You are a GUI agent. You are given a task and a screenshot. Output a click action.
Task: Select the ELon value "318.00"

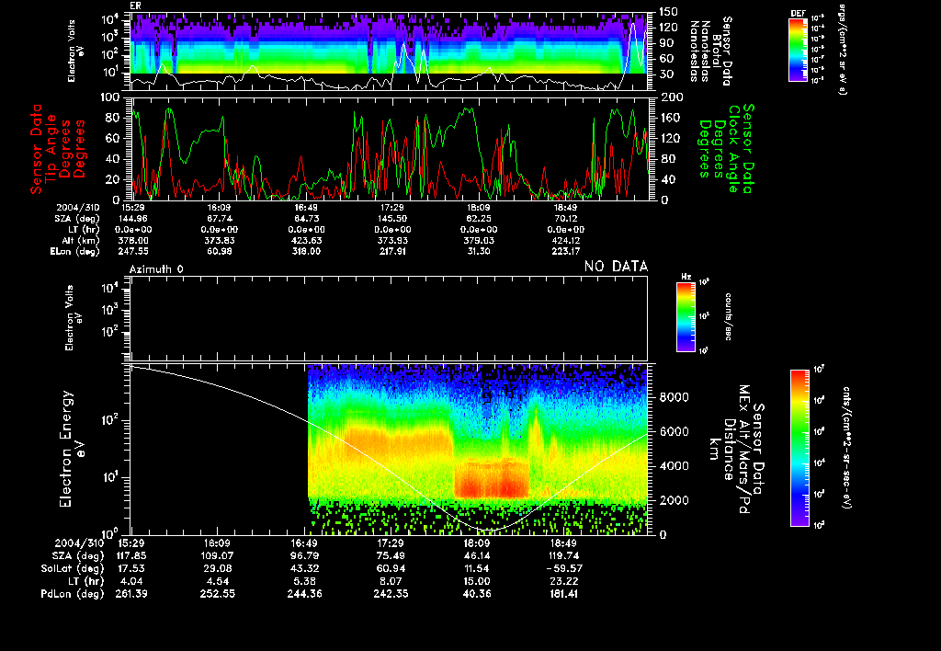[306, 252]
